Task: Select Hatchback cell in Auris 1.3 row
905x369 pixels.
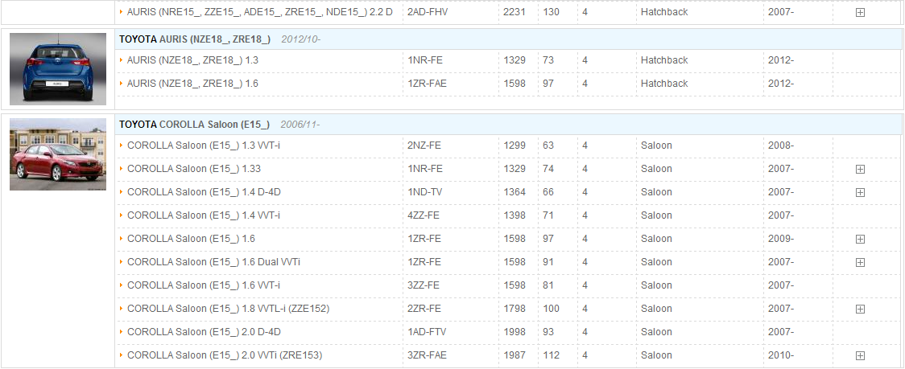Action: [x=664, y=60]
